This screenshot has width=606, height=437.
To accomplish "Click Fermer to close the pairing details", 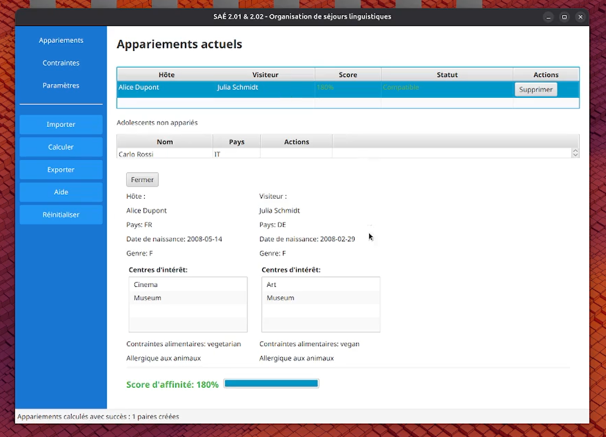I will (142, 179).
